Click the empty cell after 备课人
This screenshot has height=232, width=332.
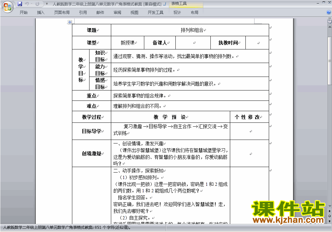[193, 43]
